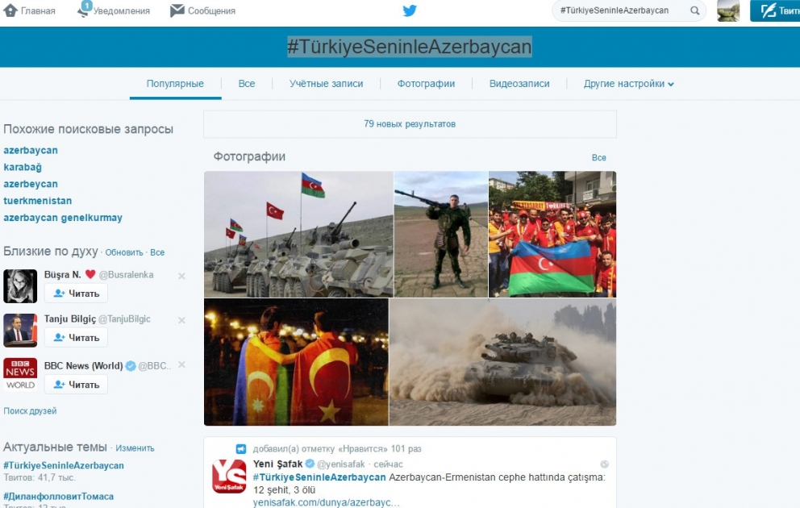
Task: Click the hashtag in Yeni Şafak tweet
Action: 319,477
